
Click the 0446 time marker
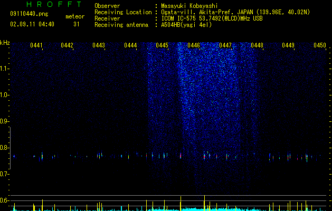pyautogui.click(x=194, y=45)
